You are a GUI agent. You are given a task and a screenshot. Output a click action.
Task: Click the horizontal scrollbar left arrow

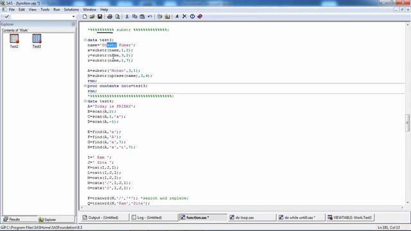(x=82, y=208)
